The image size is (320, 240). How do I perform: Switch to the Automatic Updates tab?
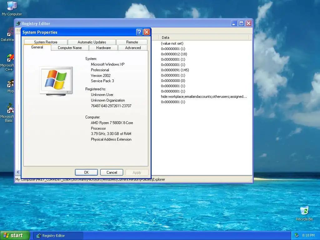[x=92, y=42]
